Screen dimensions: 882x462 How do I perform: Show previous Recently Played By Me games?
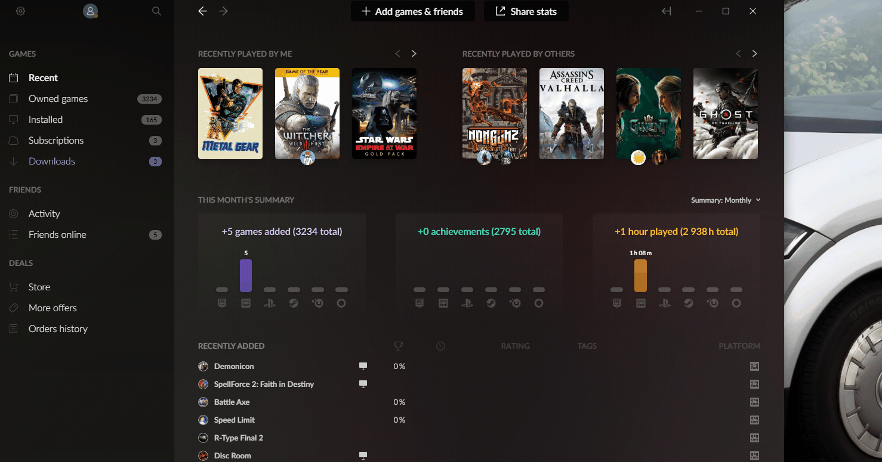coord(398,54)
